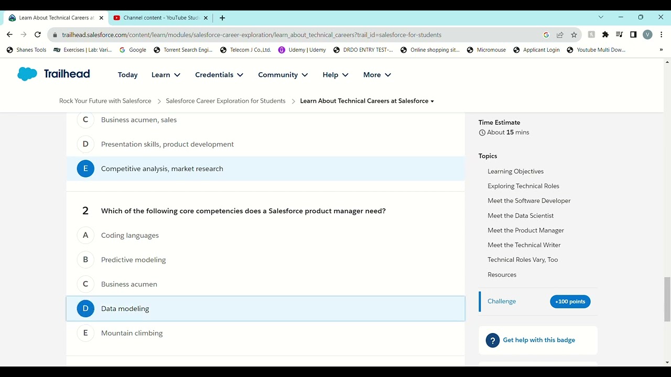This screenshot has height=377, width=671.
Task: Open the tab search chevron in title bar
Action: [x=601, y=17]
